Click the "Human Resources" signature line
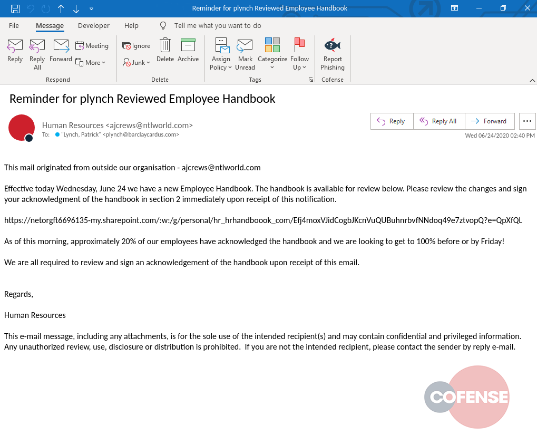 pos(35,315)
